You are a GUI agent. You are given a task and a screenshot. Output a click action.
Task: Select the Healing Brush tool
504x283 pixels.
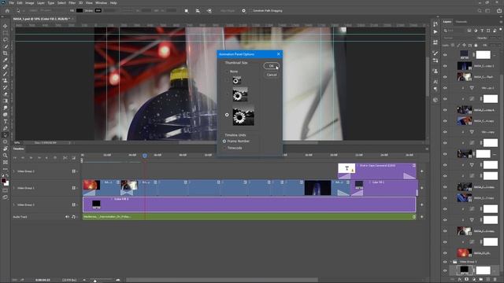[x=6, y=67]
